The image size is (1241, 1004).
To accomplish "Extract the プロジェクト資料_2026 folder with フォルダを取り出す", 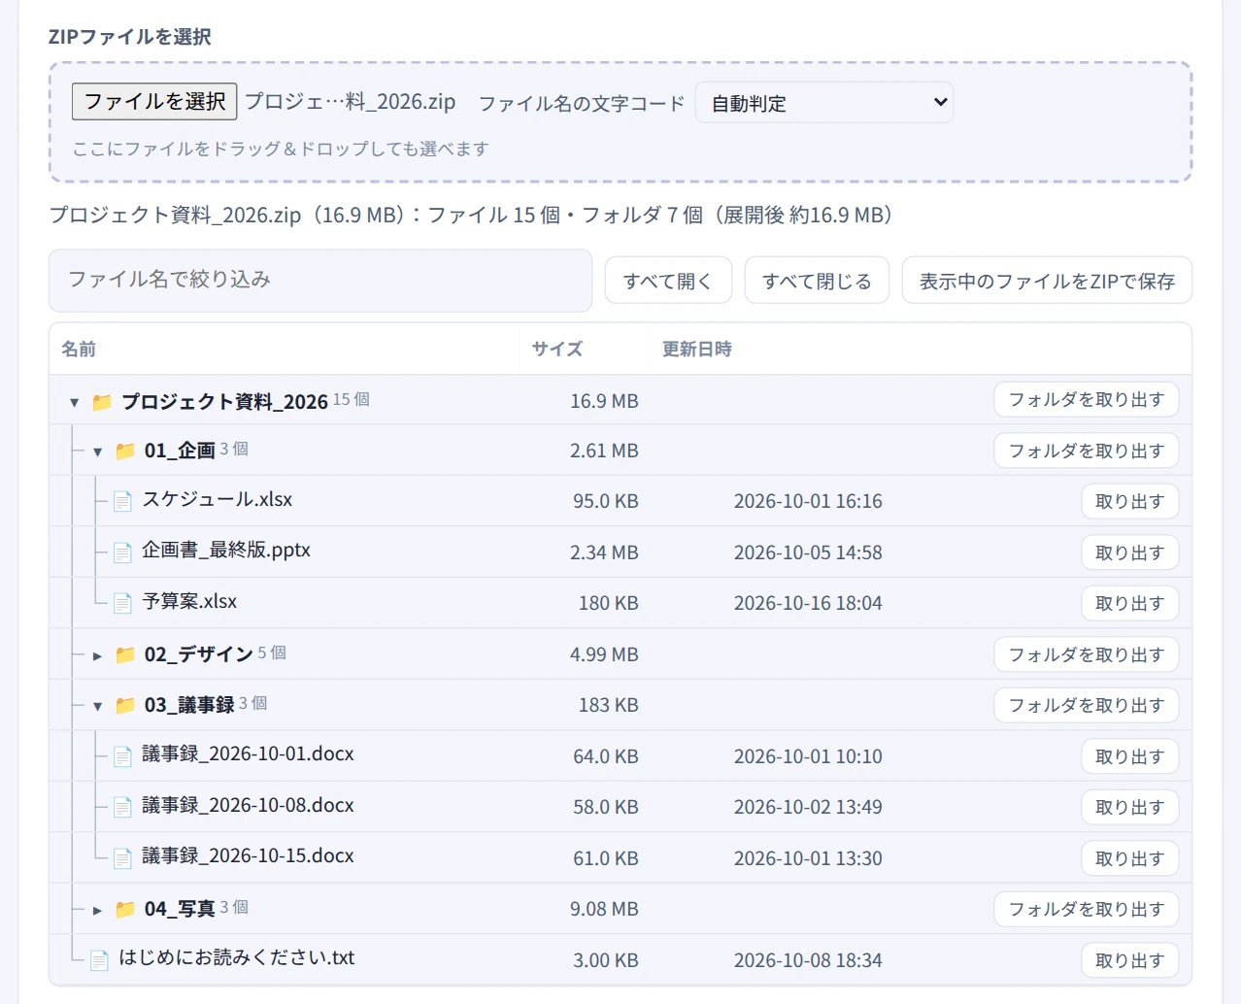I will tap(1086, 399).
